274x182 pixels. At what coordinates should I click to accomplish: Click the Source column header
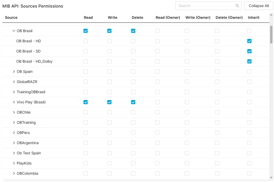click(11, 17)
